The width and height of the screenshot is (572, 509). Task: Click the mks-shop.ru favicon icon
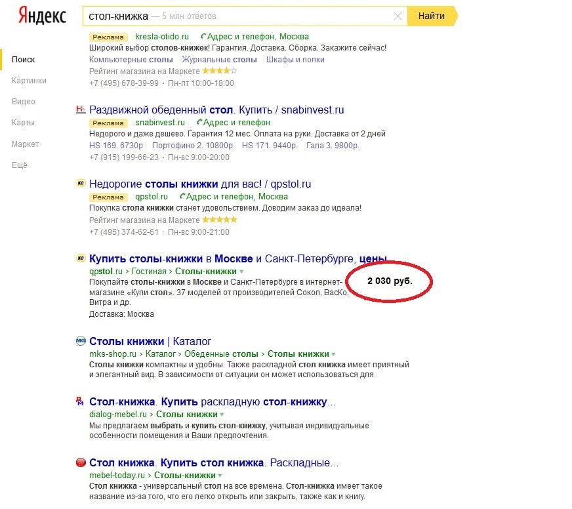pos(81,341)
